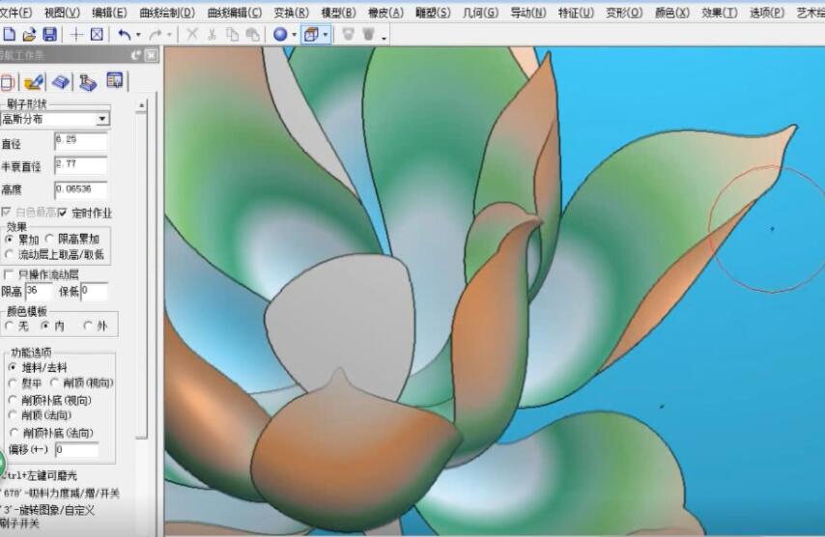Close the navigation work panel

151,57
